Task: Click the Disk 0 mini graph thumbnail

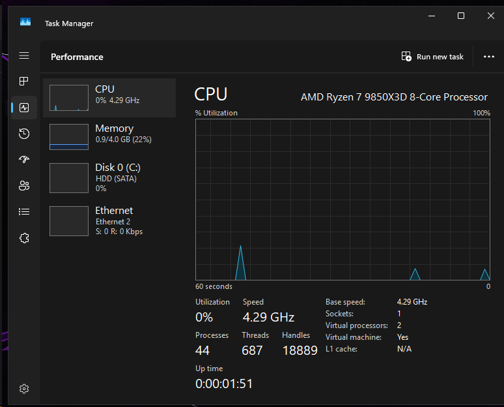Action: point(69,178)
